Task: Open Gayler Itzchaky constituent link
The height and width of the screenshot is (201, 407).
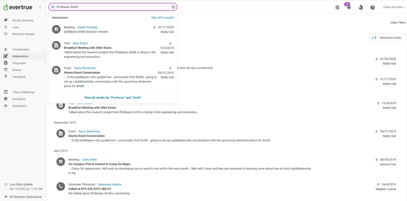Action: click(x=87, y=27)
